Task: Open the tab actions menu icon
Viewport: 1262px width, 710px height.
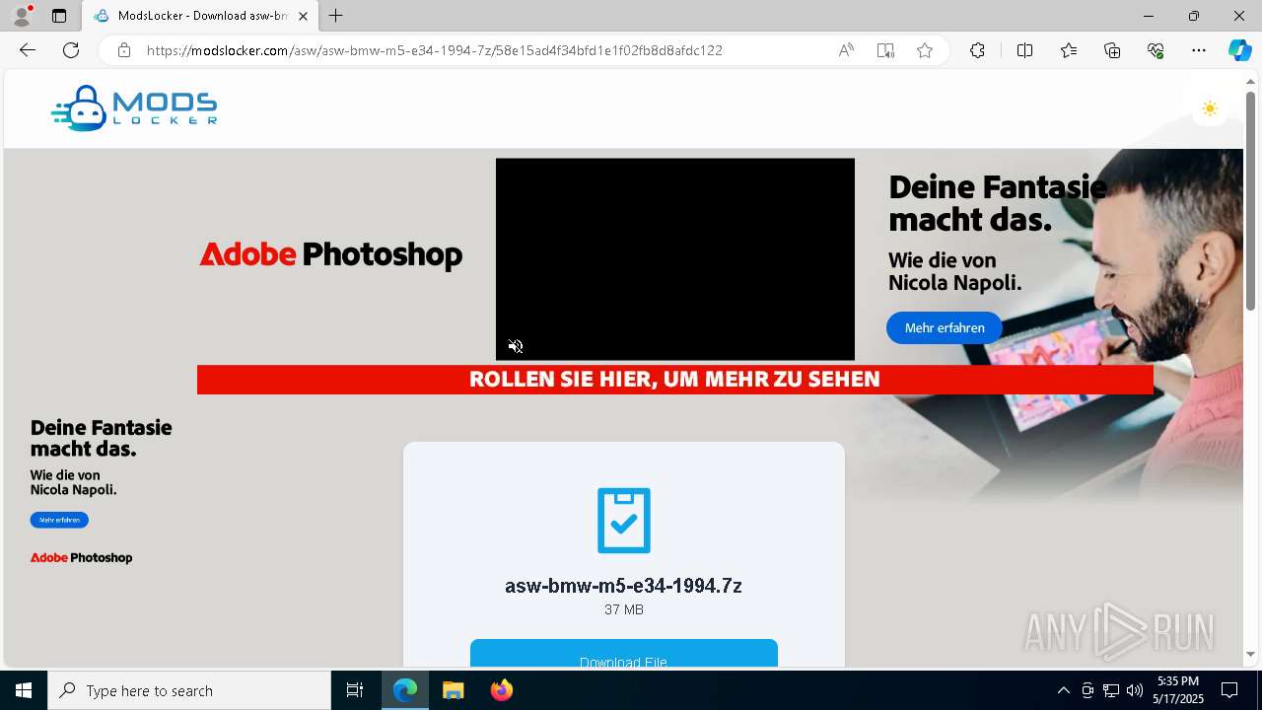Action: coord(59,16)
